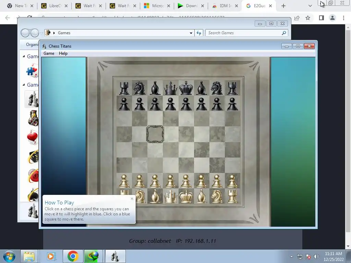The image size is (351, 263).
Task: Select the white pawn in front of right rook
Action: pos(232,181)
